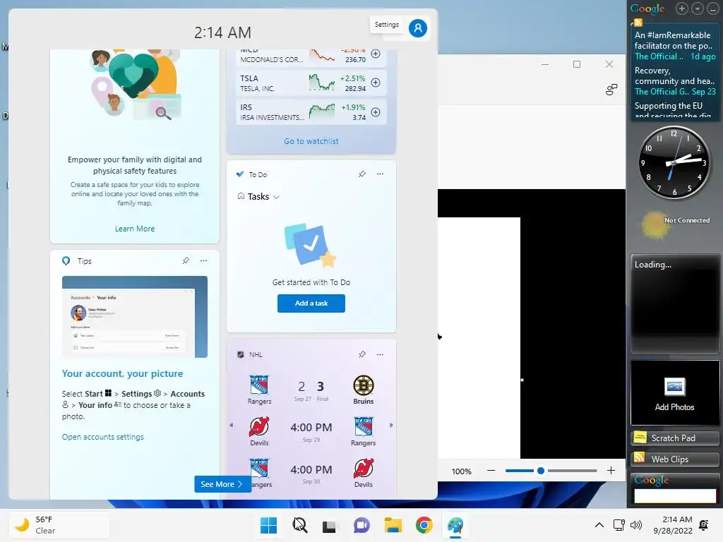Open Google sidebar dropdown menu button

[697, 8]
